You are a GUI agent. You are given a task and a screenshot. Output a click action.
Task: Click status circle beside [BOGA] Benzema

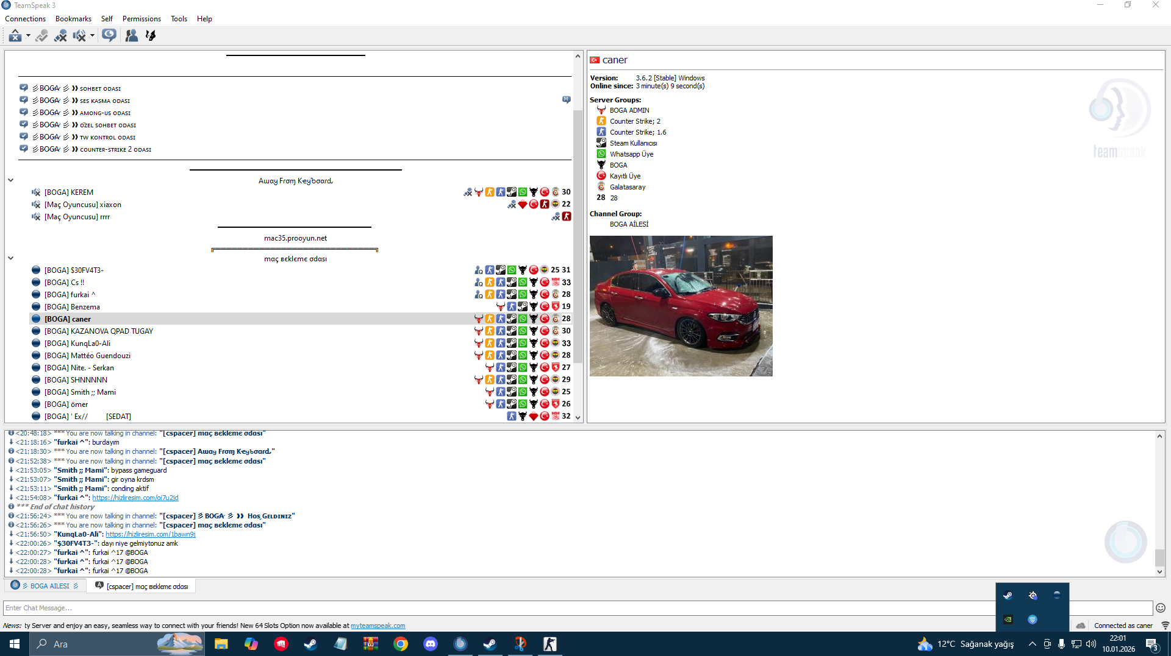pos(36,307)
